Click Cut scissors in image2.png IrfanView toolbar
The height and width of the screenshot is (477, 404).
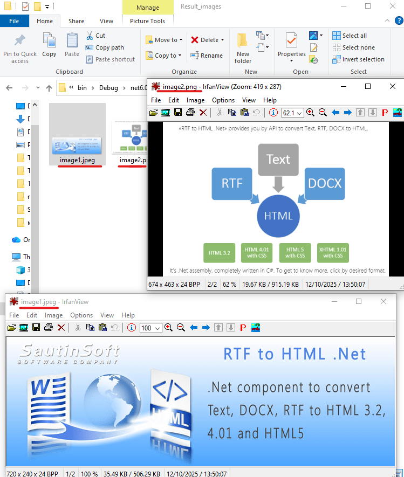coord(220,113)
